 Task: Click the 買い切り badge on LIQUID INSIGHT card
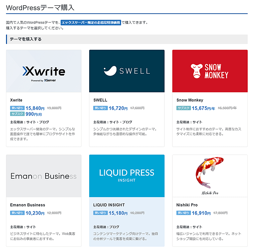100,213
